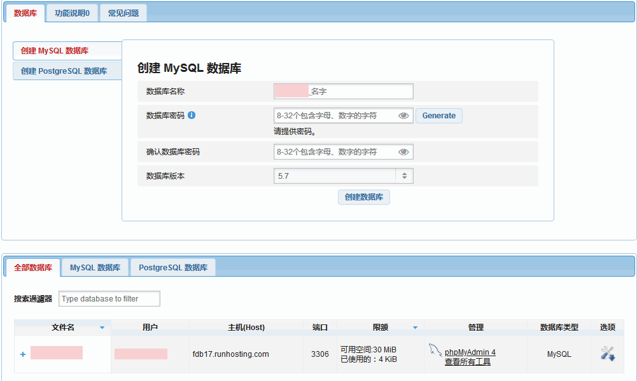Open 功能说明0 tab

pyautogui.click(x=72, y=13)
